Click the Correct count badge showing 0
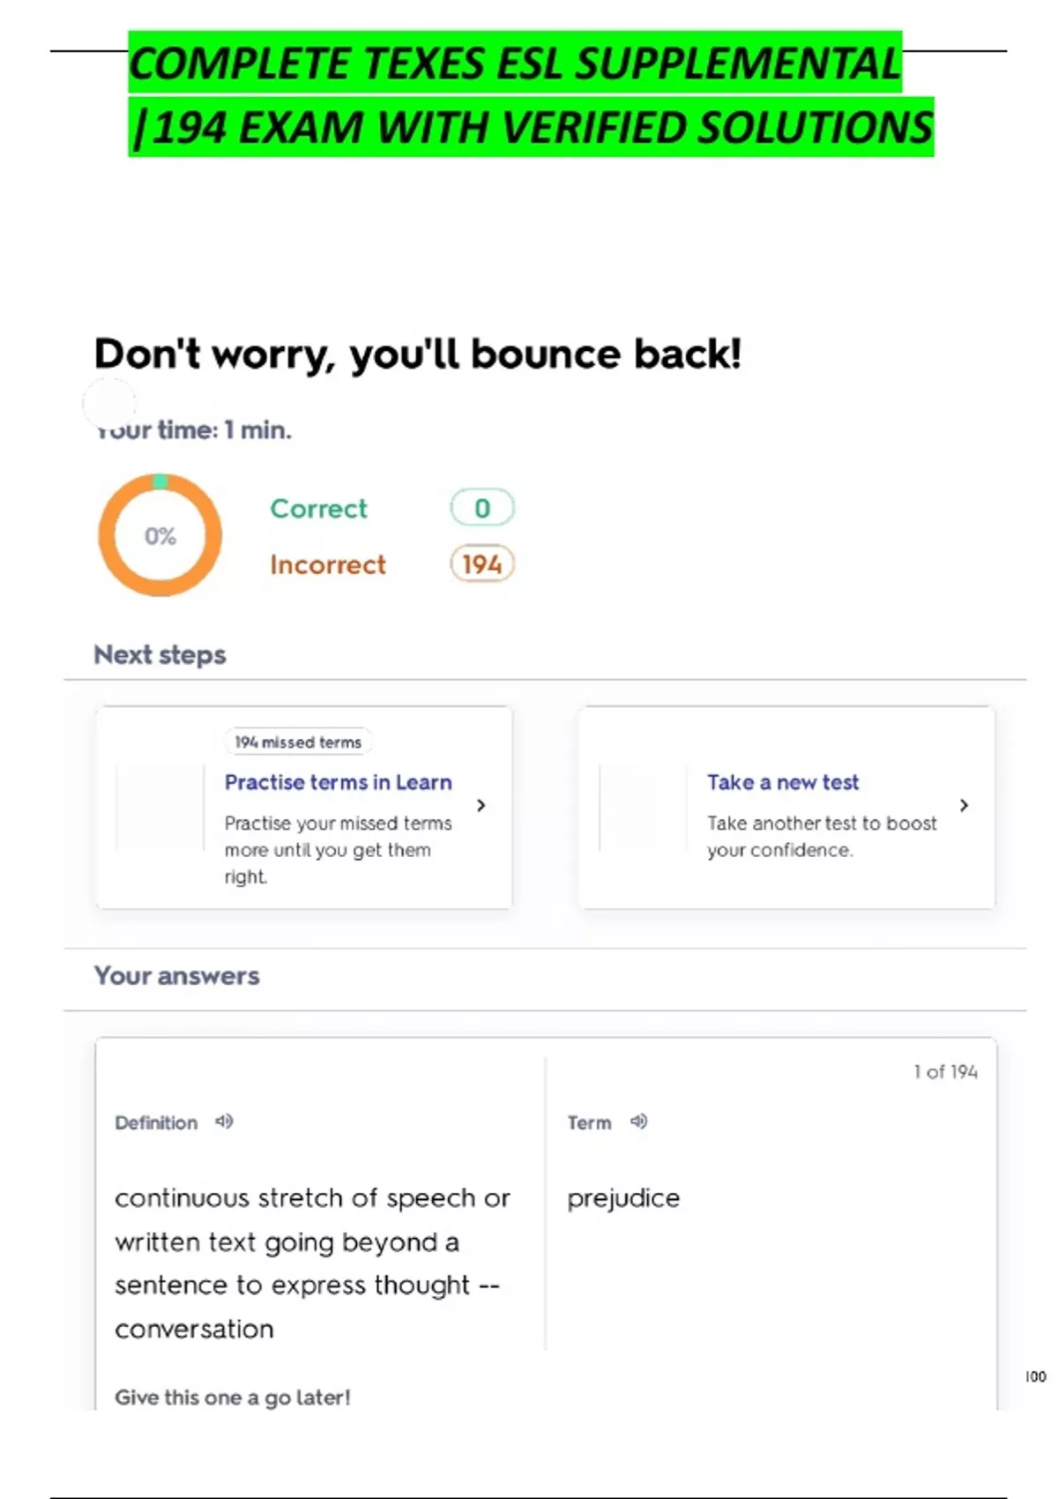Screen dimensions: 1058x1499 481,508
